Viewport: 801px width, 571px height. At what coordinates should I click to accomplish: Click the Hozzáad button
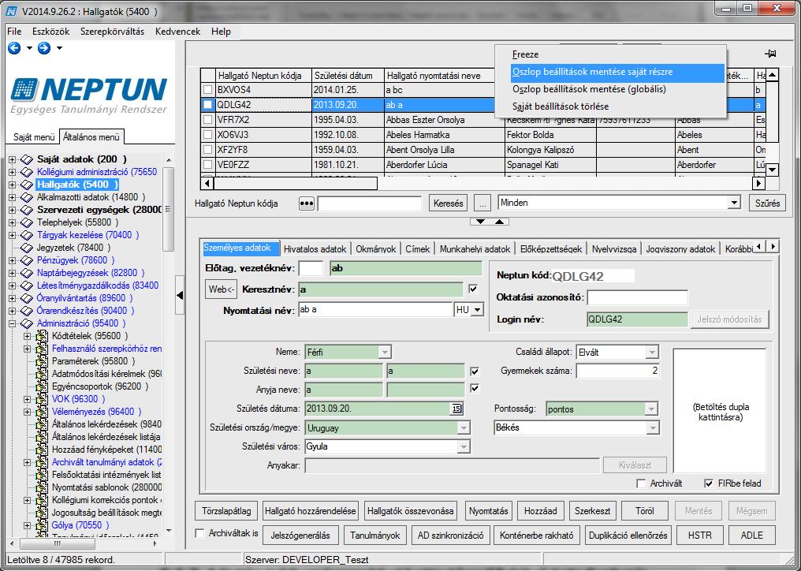coord(540,511)
